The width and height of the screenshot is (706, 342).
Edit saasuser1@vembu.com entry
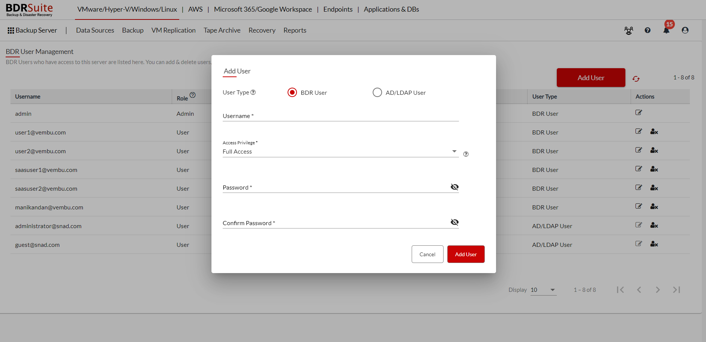point(639,169)
